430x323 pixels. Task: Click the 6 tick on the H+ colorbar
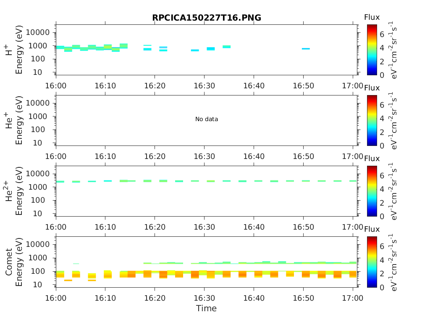(382, 34)
